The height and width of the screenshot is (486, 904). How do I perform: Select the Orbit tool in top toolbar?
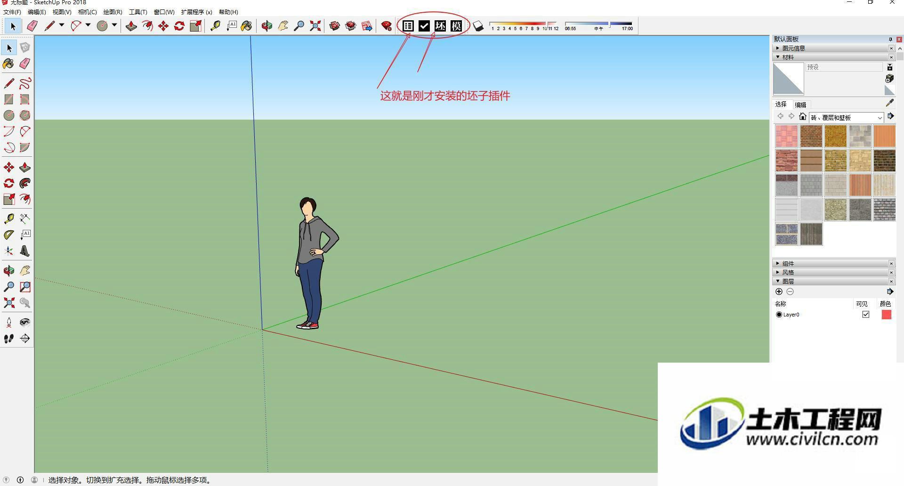[267, 26]
